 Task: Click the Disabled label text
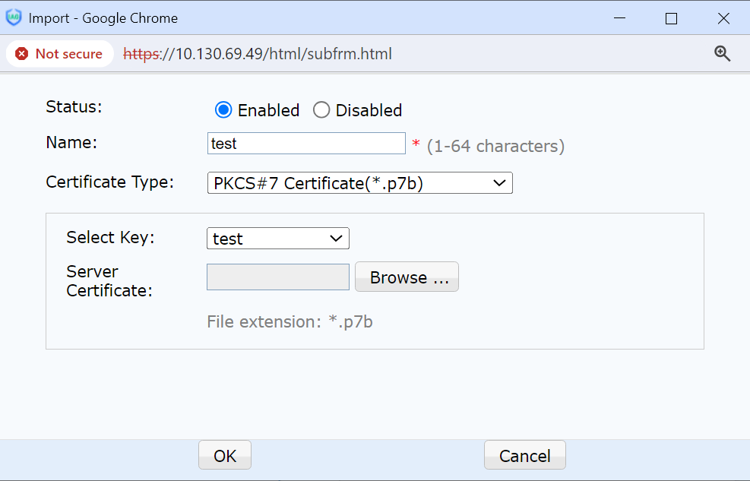369,110
